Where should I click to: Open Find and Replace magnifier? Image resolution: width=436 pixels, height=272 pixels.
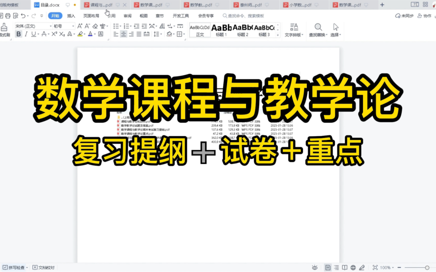(318, 27)
